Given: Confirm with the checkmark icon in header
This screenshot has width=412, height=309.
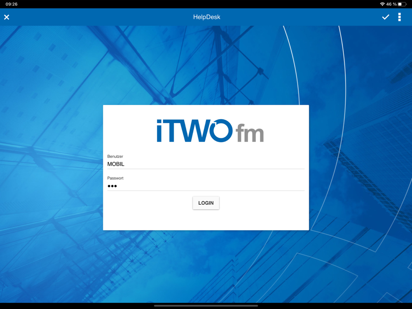Looking at the screenshot, I should 386,17.
